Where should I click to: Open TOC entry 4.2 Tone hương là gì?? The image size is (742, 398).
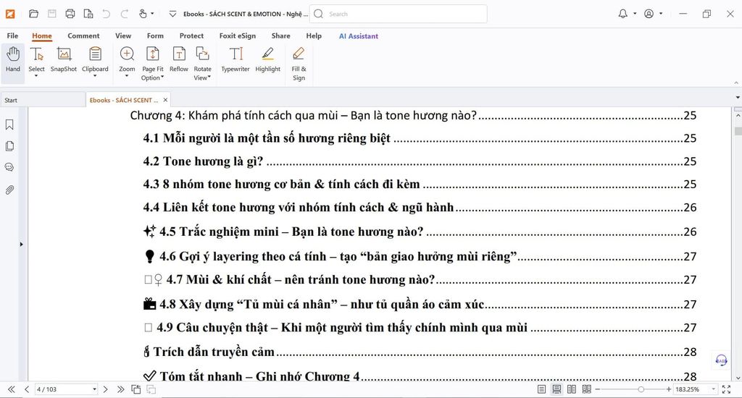pyautogui.click(x=420, y=161)
